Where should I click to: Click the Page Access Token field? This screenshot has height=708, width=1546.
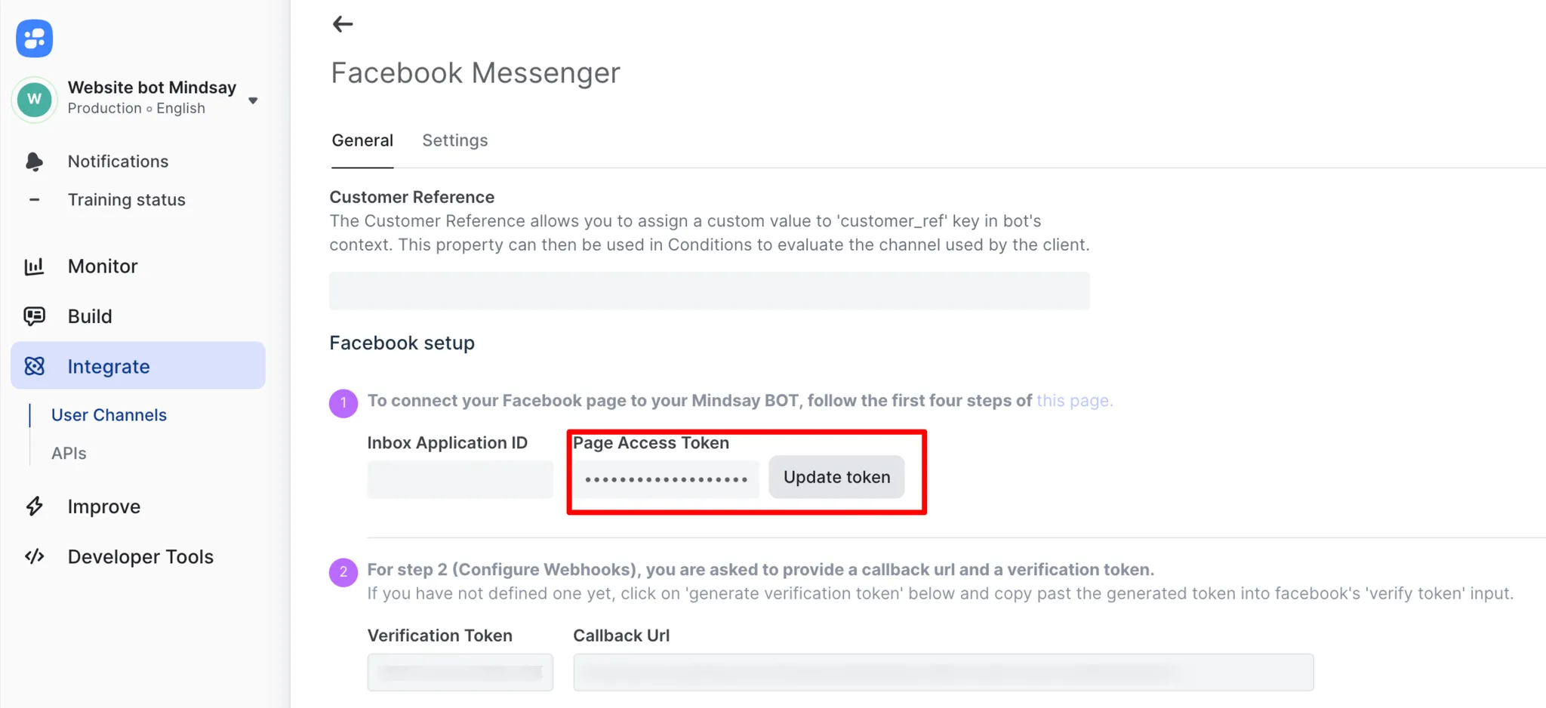[667, 479]
